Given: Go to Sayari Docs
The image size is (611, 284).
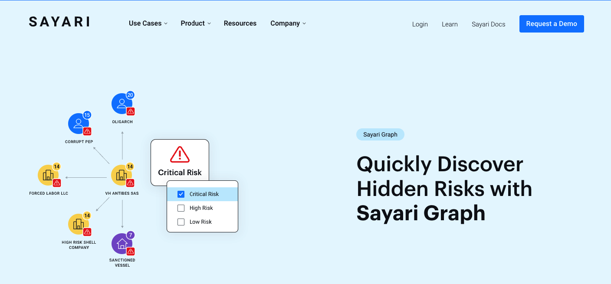Looking at the screenshot, I should tap(488, 24).
